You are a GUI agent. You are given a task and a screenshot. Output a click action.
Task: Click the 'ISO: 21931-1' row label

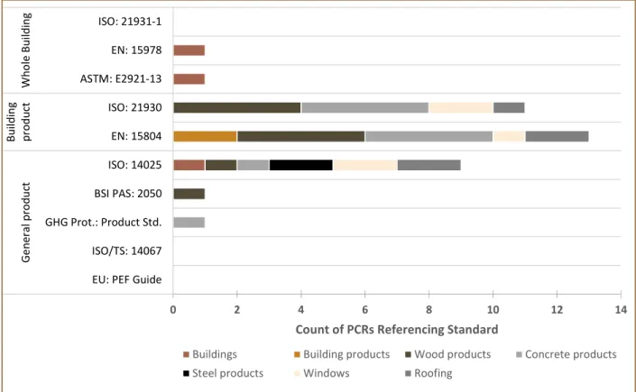point(130,22)
